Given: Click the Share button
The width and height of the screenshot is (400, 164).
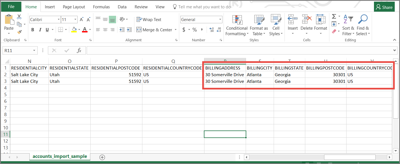Looking at the screenshot, I should pyautogui.click(x=384, y=7).
